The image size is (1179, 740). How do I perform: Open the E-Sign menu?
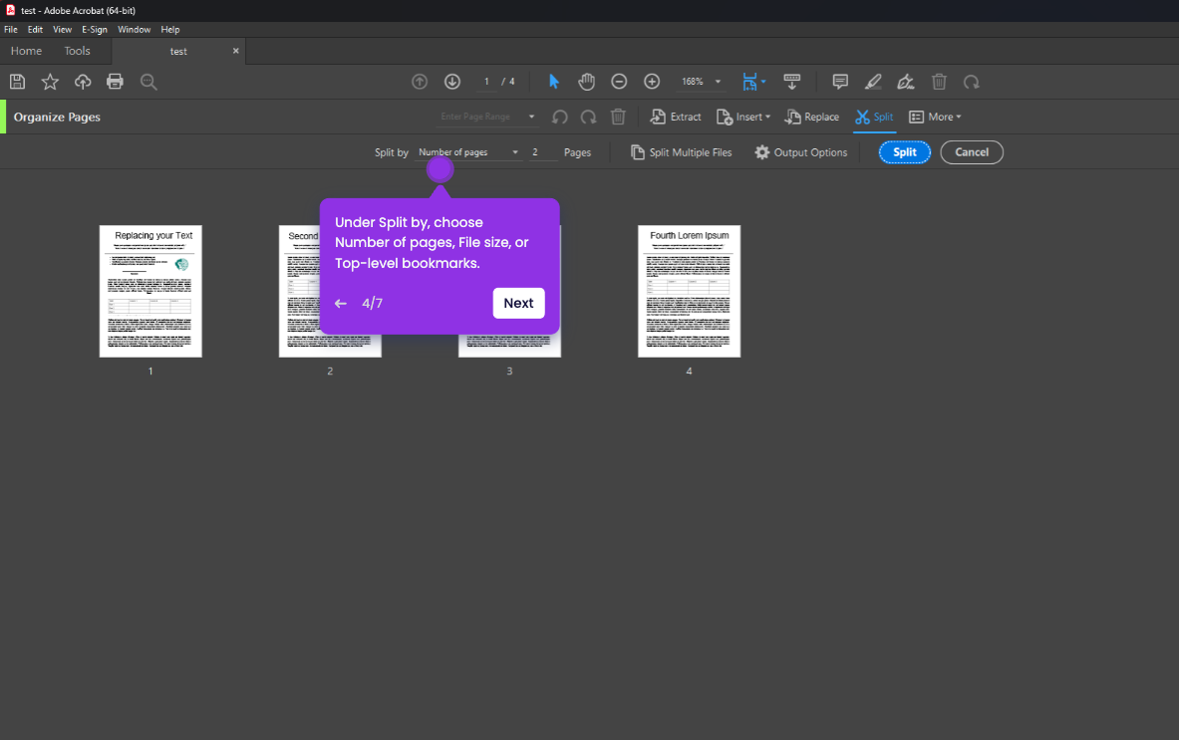pos(95,29)
